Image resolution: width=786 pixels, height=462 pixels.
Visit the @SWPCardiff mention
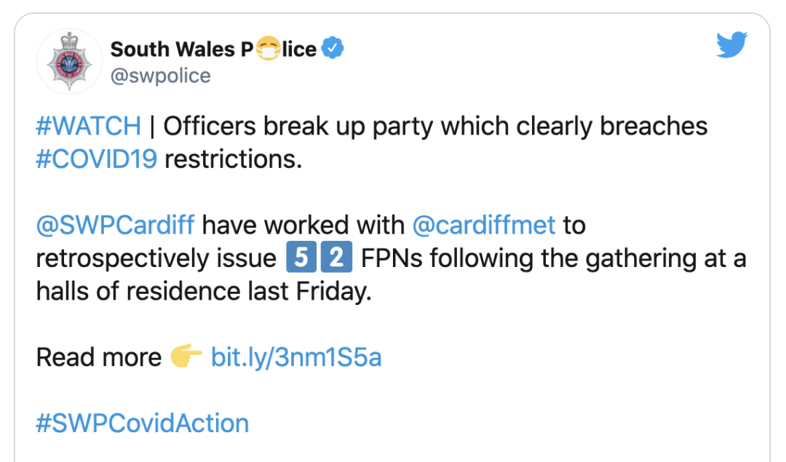coord(115,225)
